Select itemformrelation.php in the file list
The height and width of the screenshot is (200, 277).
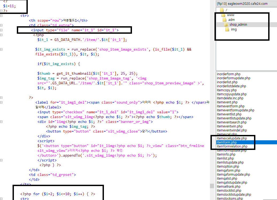pos(232,146)
